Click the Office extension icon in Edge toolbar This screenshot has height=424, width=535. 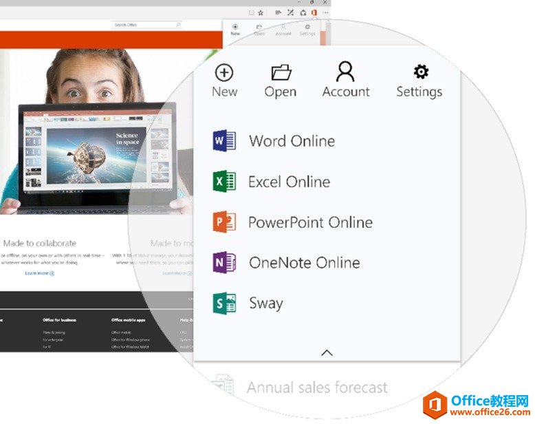coord(314,12)
